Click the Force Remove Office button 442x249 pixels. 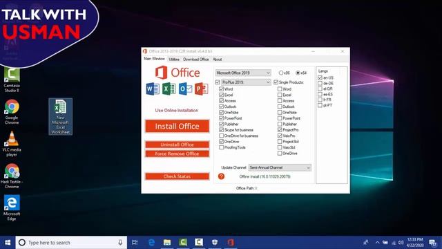click(177, 154)
